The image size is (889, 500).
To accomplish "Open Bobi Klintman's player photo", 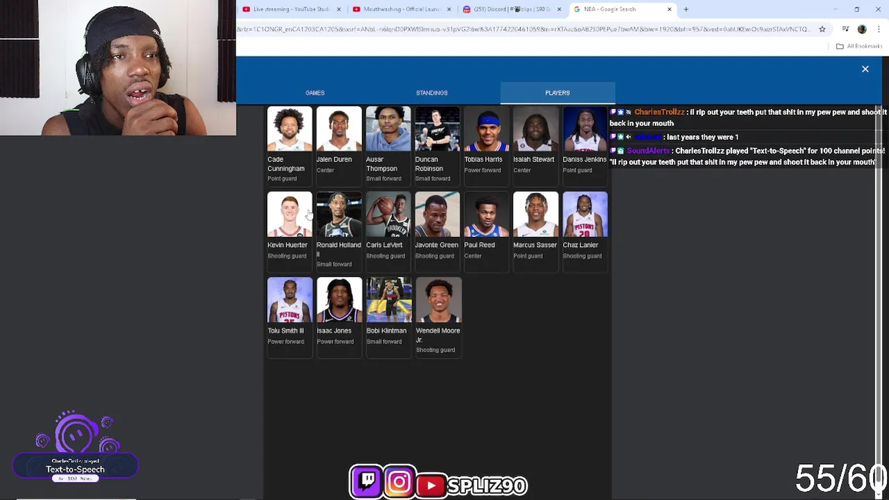I will tap(388, 300).
